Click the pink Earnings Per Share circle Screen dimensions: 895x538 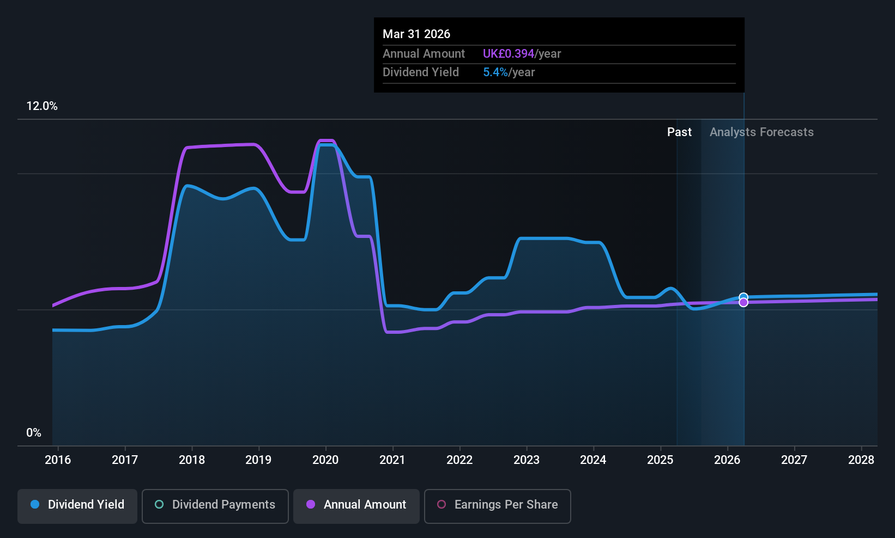point(442,504)
